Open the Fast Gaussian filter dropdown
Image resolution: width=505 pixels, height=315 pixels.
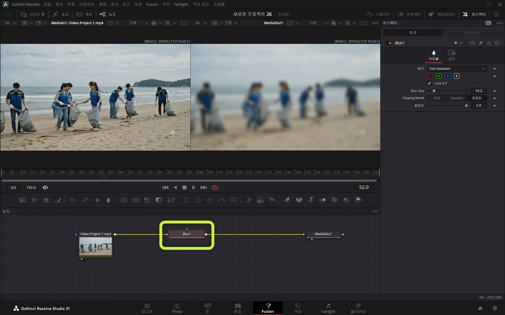point(457,69)
